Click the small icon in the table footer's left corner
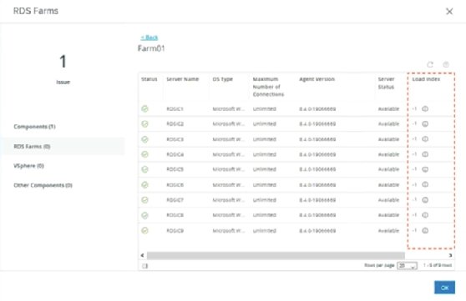 click(144, 266)
